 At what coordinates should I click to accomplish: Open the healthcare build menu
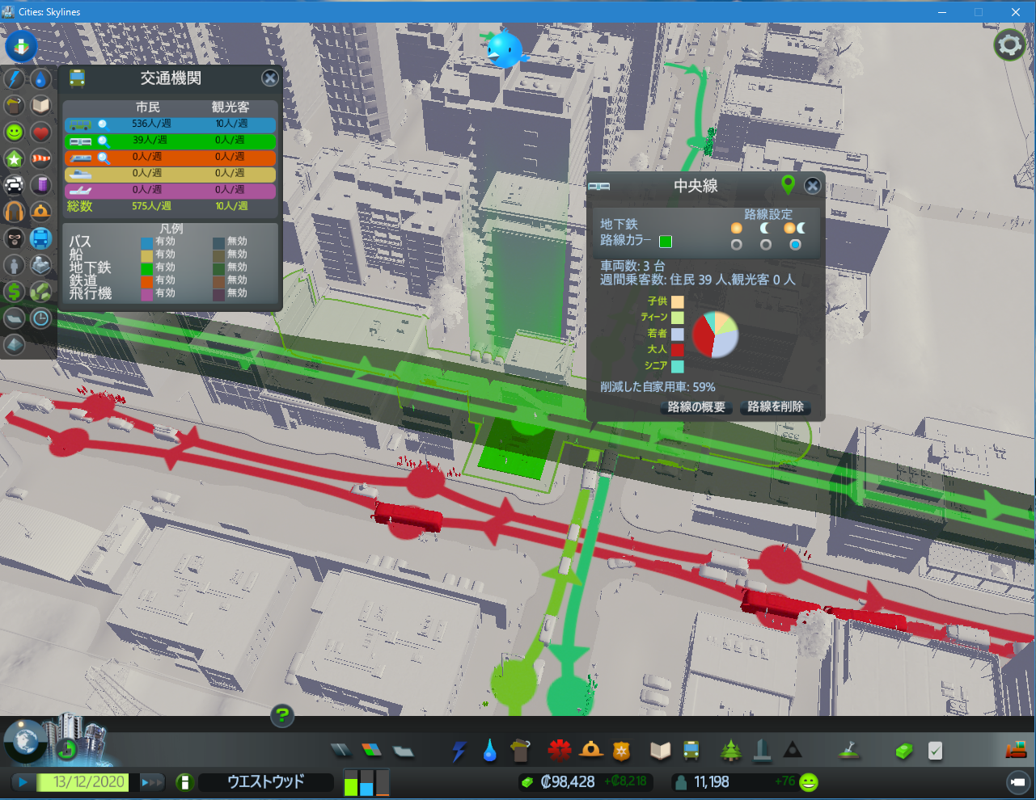pos(560,751)
